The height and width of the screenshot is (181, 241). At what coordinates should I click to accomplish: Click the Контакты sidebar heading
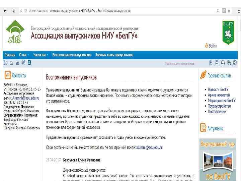point(19,75)
